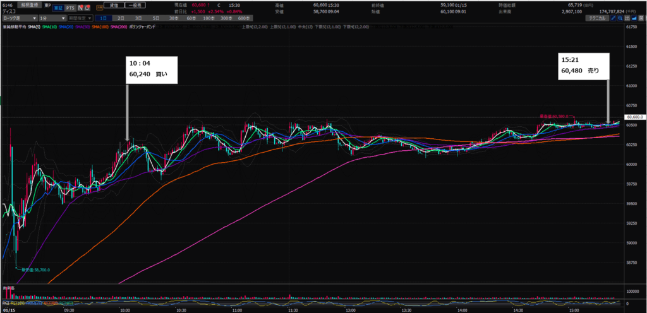The image size is (647, 313).
Task: Select the 5日 period tab
Action: 155,19
